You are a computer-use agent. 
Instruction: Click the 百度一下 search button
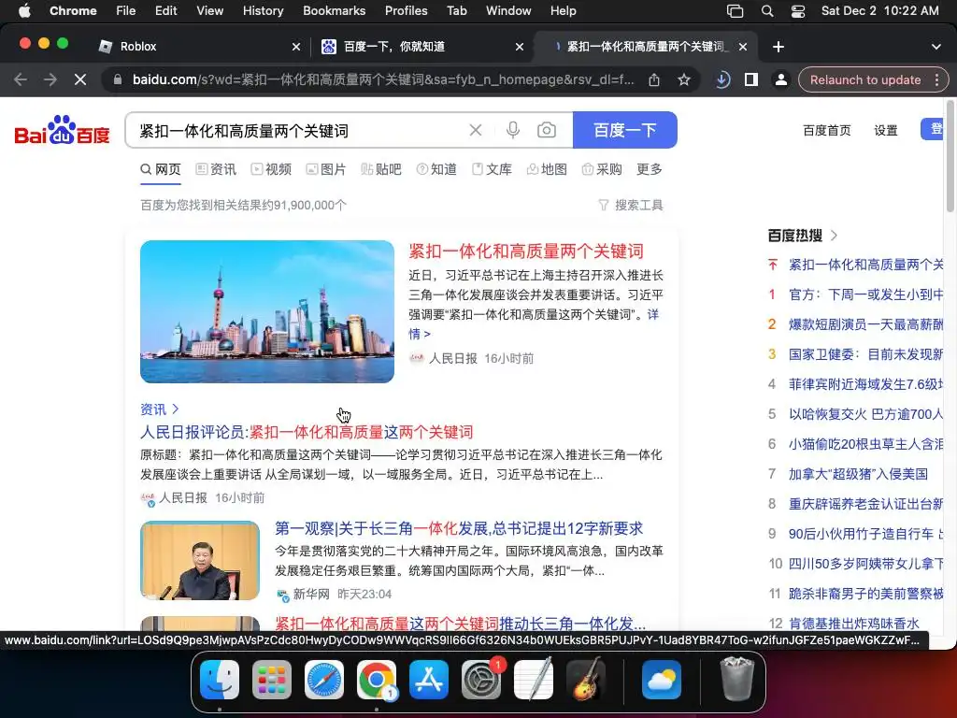pyautogui.click(x=625, y=130)
